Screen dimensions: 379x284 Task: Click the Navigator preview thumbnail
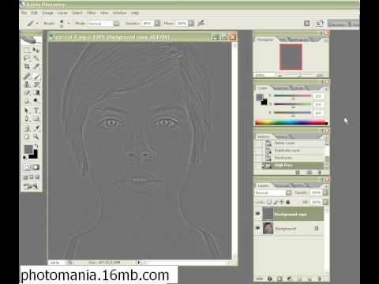click(x=291, y=57)
